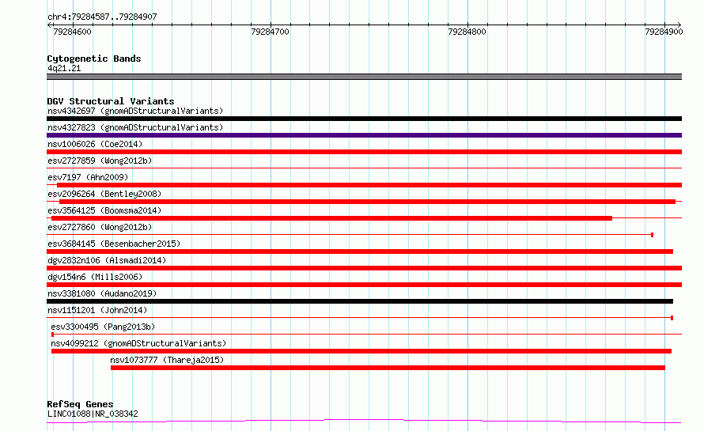Click the esv3564125 (Boomsma2014) label
The height and width of the screenshot is (431, 704).
[x=104, y=210]
